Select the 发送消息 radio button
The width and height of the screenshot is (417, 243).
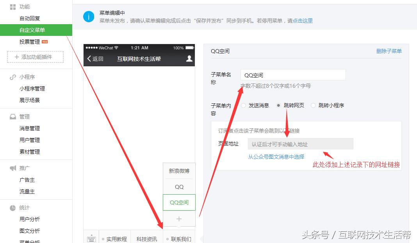pos(243,105)
